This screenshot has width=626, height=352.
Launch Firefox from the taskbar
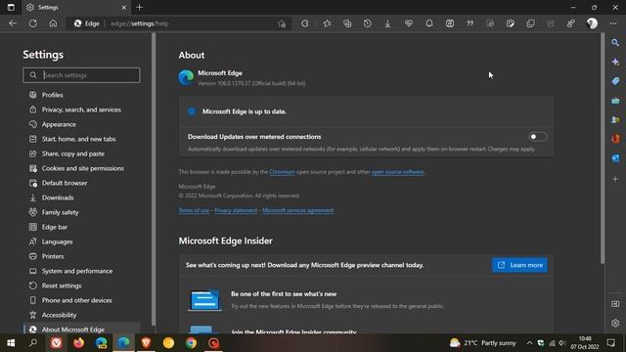pos(78,343)
